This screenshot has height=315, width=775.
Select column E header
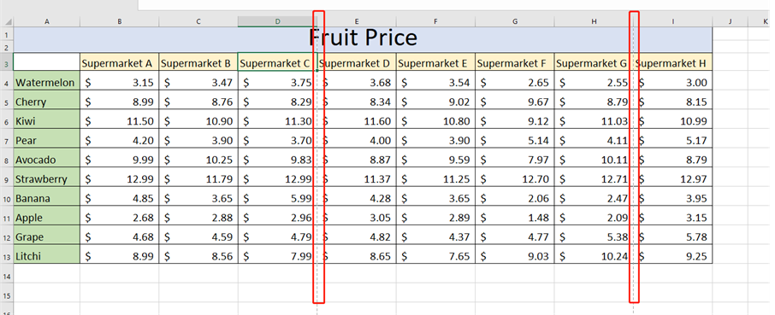pyautogui.click(x=357, y=21)
